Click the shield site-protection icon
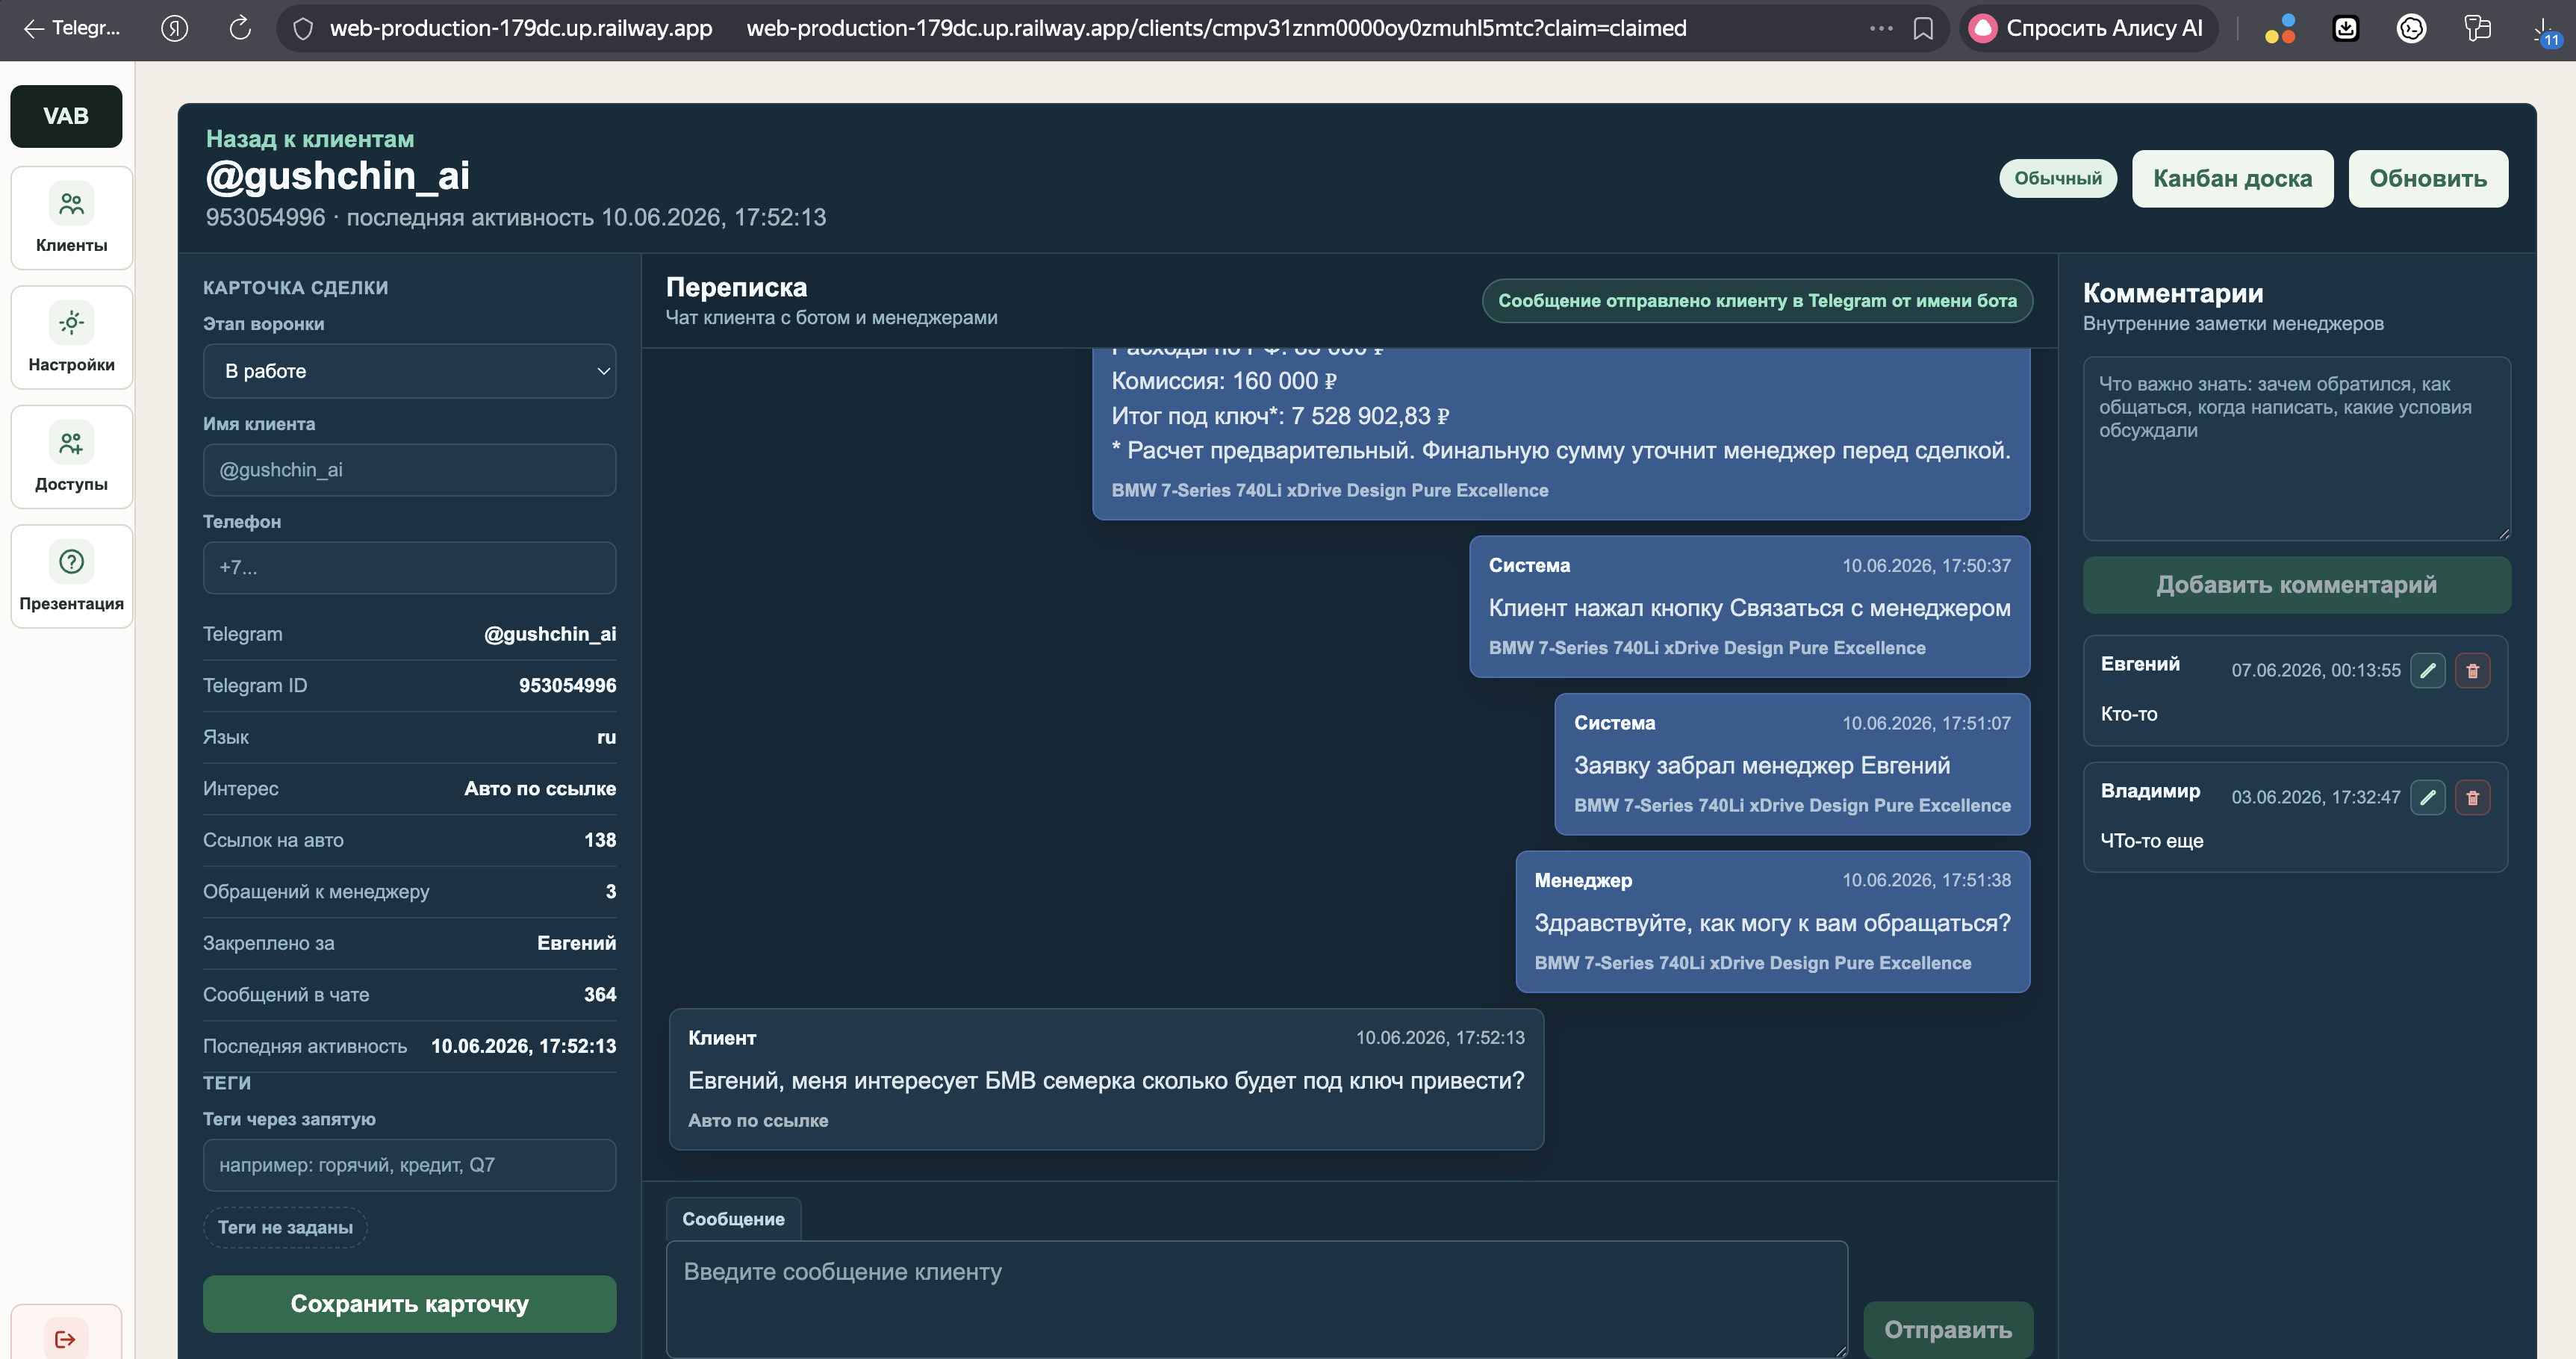This screenshot has height=1359, width=2576. [x=303, y=29]
